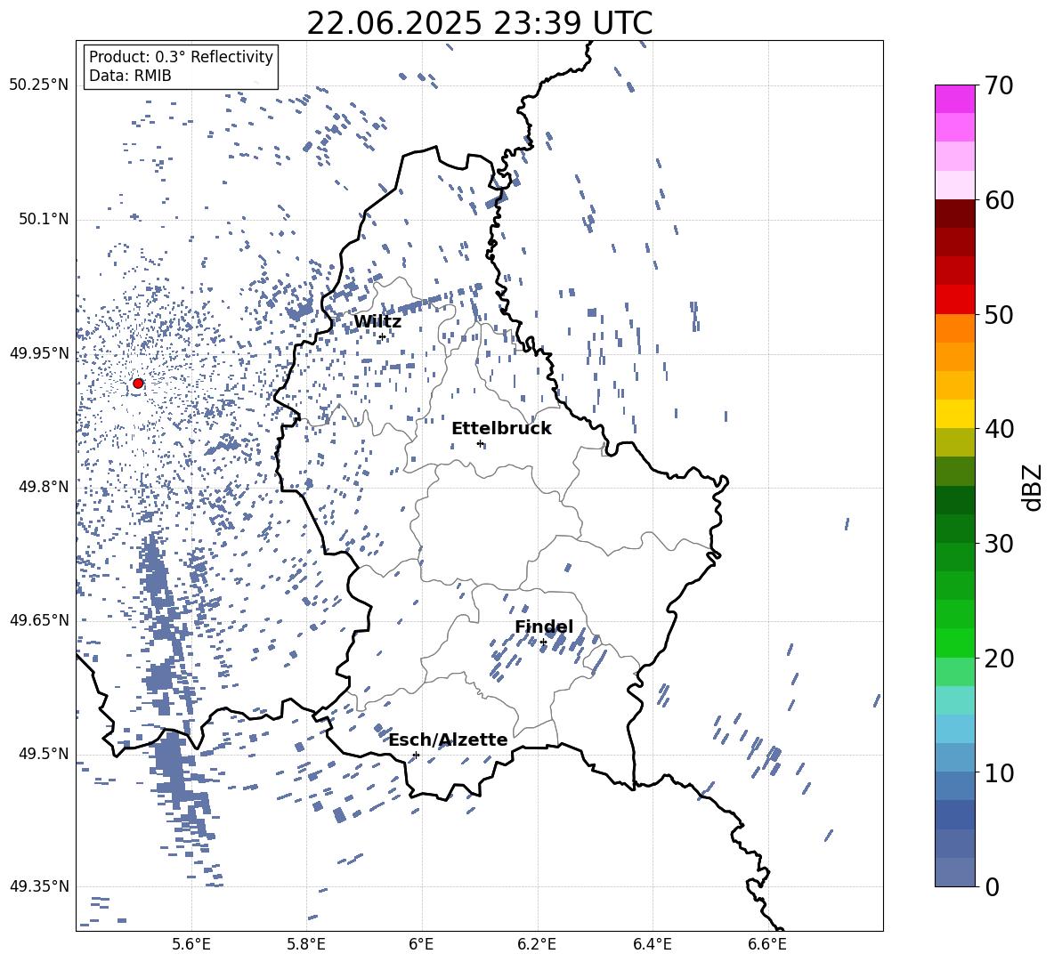
Task: Click the 50.1°N latitude label
Action: point(45,220)
